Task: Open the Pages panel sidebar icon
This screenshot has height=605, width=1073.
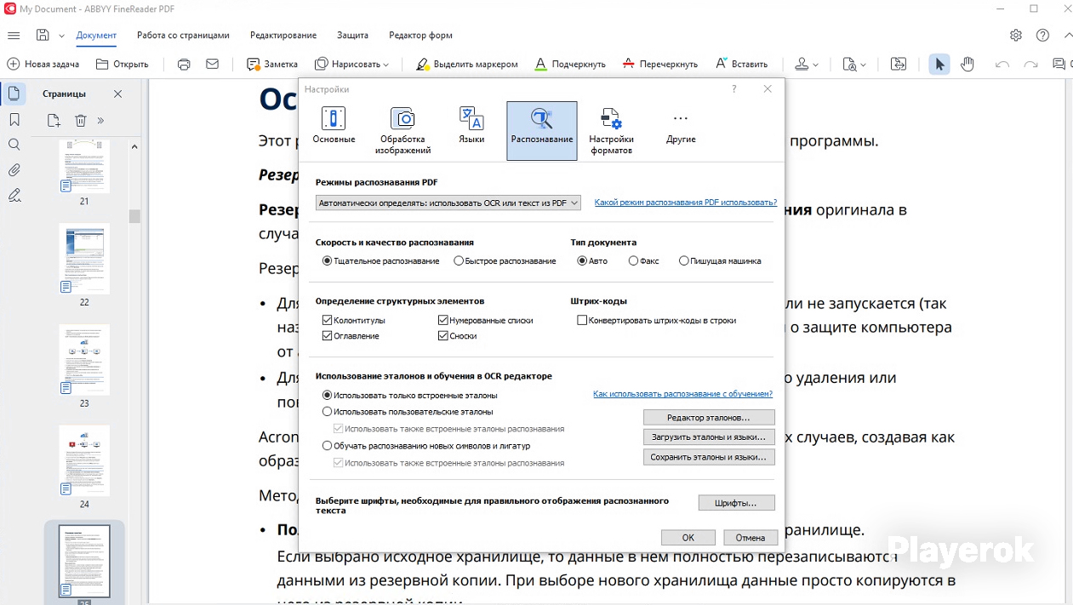Action: tap(14, 94)
